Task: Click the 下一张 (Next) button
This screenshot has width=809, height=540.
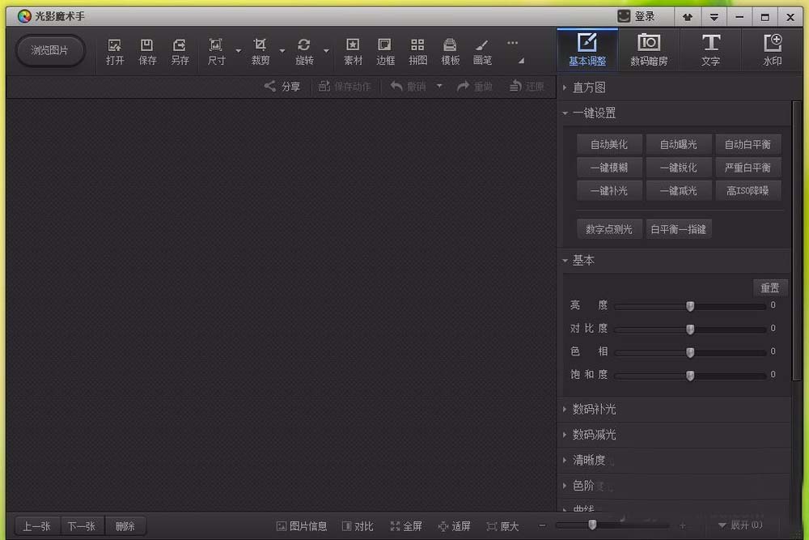Action: coord(82,526)
